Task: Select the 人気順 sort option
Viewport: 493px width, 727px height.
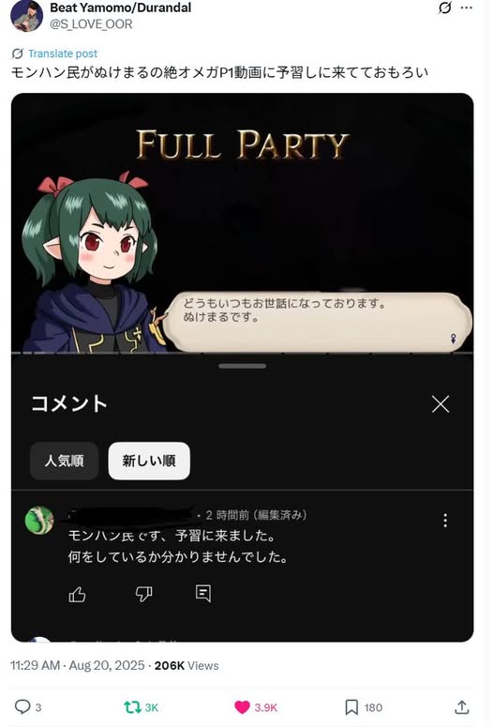Action: click(x=65, y=461)
